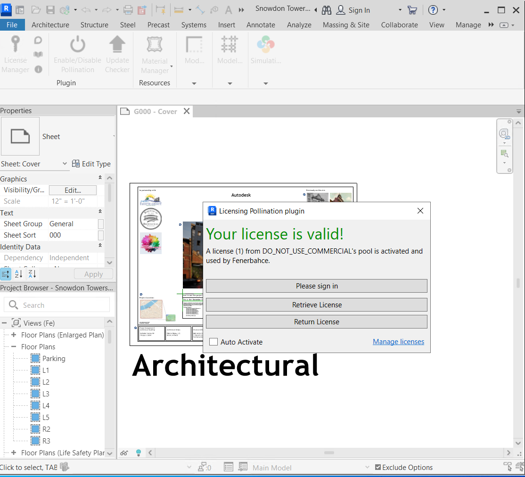Click the Please sign in button
This screenshot has width=525, height=477.
(x=316, y=286)
